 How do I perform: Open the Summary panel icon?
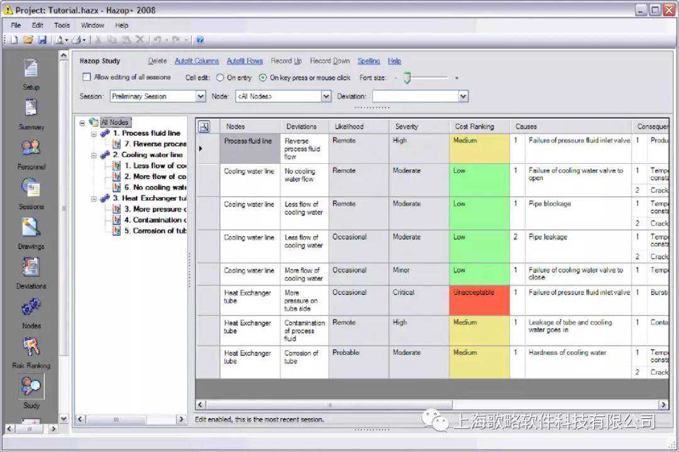coord(31,108)
